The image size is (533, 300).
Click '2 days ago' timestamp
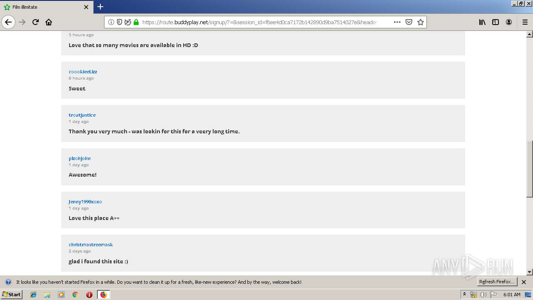(x=80, y=251)
